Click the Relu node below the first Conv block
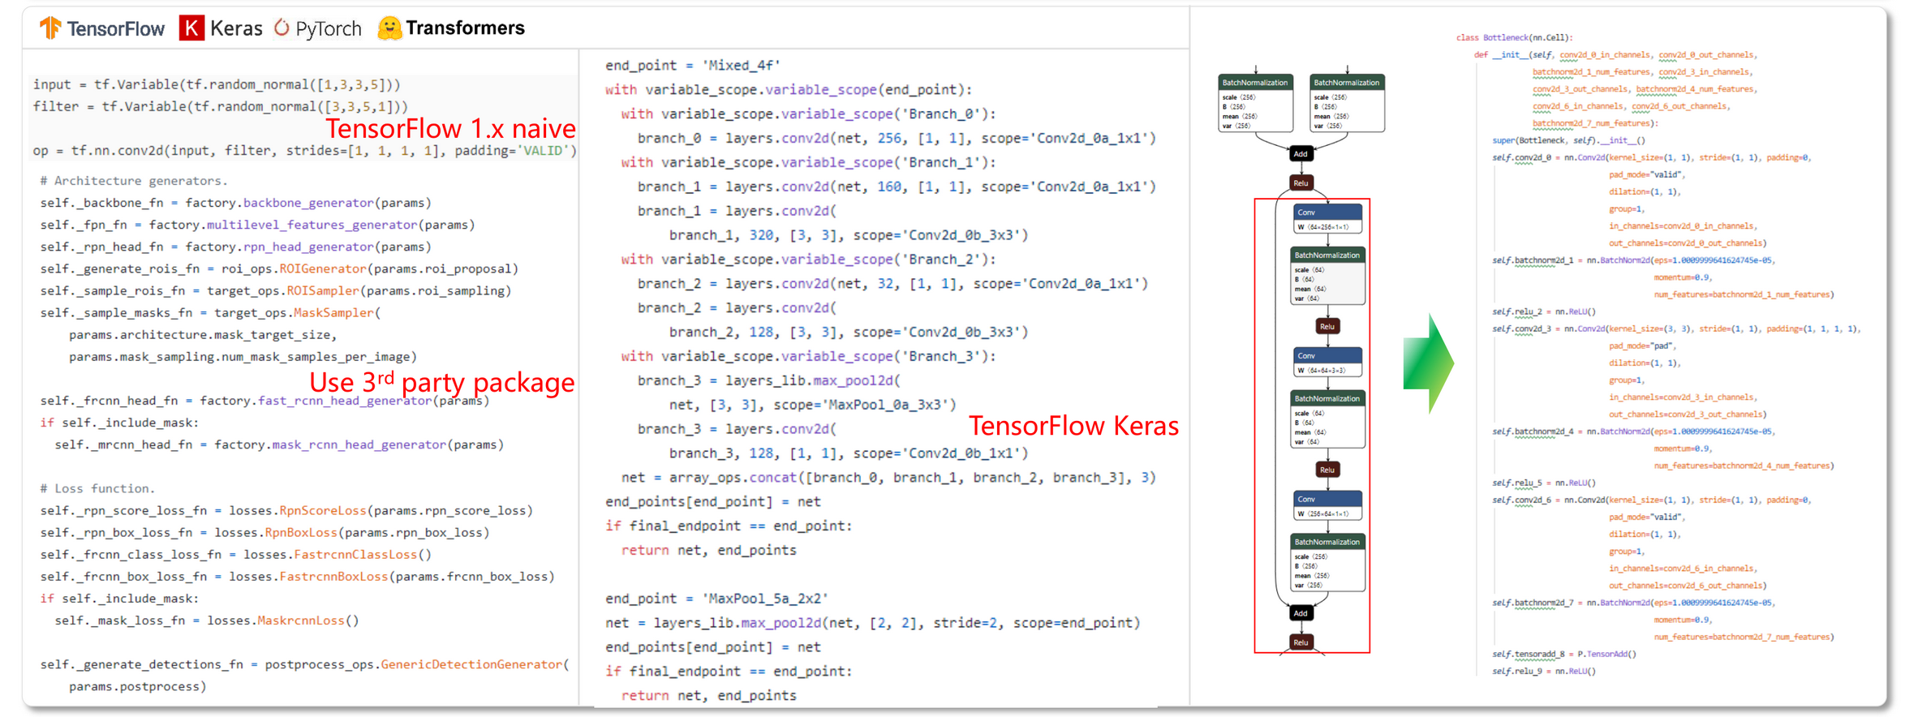 [1327, 326]
